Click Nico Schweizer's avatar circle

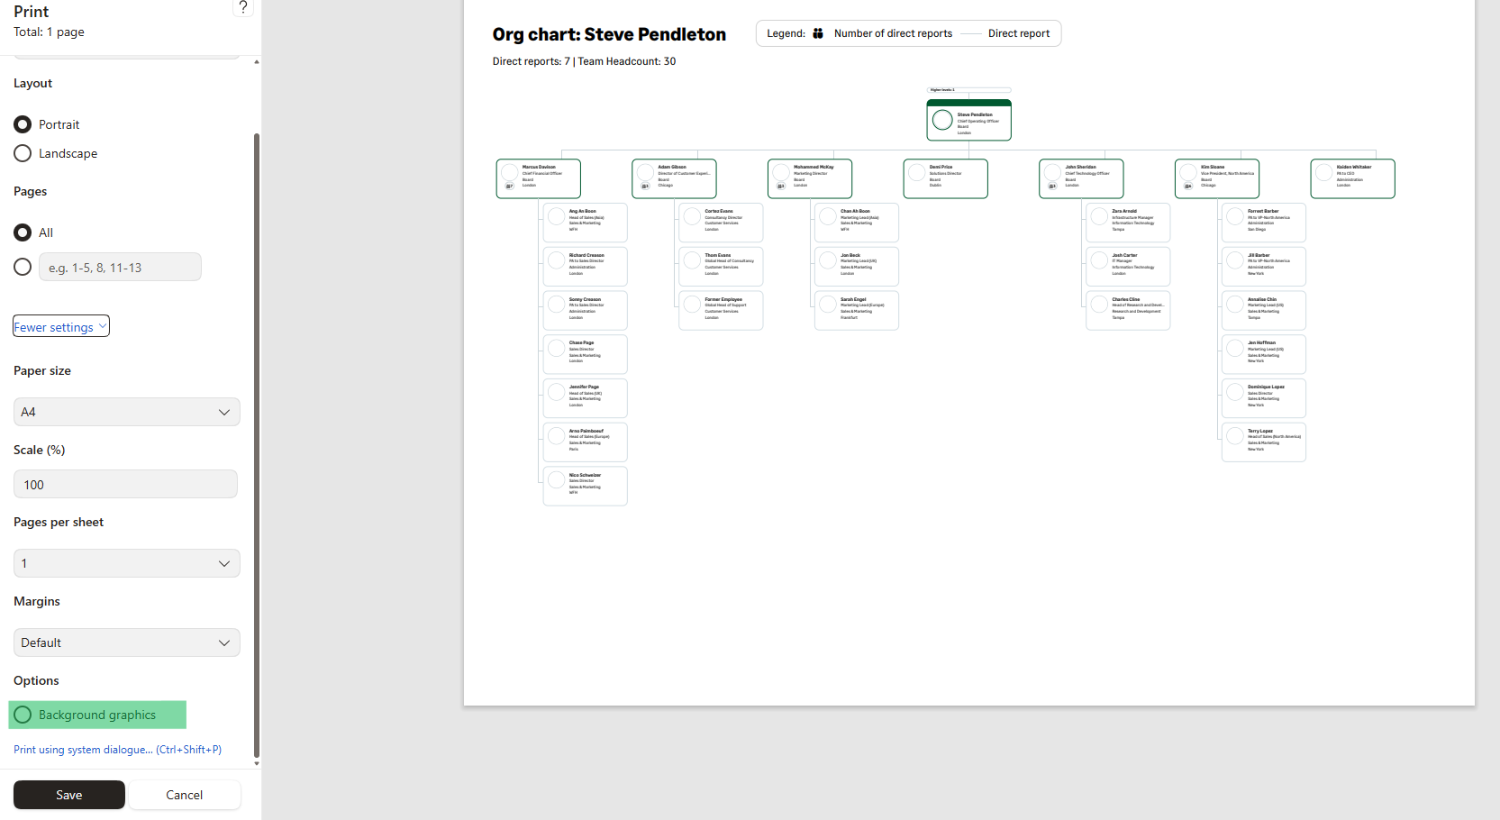pyautogui.click(x=557, y=480)
